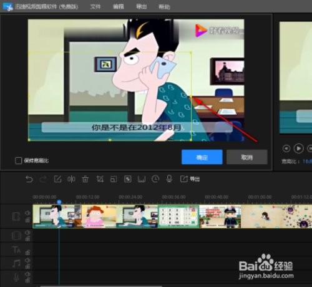
Task: Click the zoom tool with nested squares icon
Action: click(x=114, y=179)
